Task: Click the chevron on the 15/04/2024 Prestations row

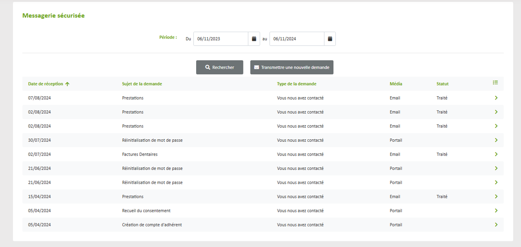Action: tap(496, 197)
